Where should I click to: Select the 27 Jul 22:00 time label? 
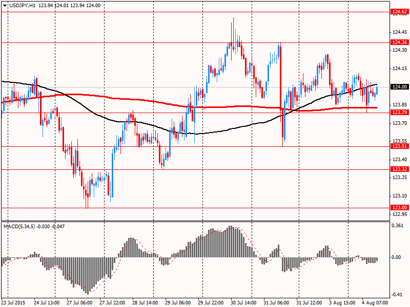(112, 303)
